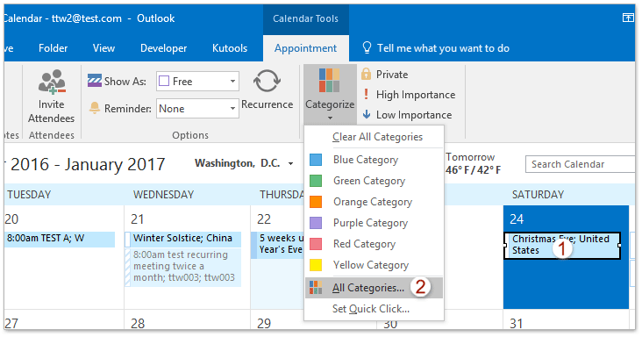The height and width of the screenshot is (337, 642).
Task: Click the Invite Attendees icon
Action: pyautogui.click(x=52, y=82)
